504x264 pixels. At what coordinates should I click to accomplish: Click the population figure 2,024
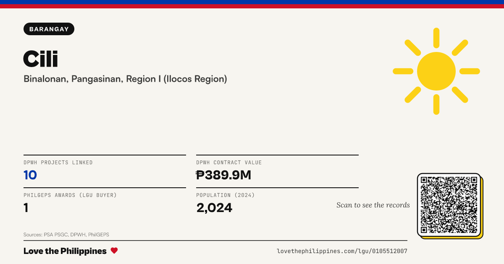(x=214, y=207)
